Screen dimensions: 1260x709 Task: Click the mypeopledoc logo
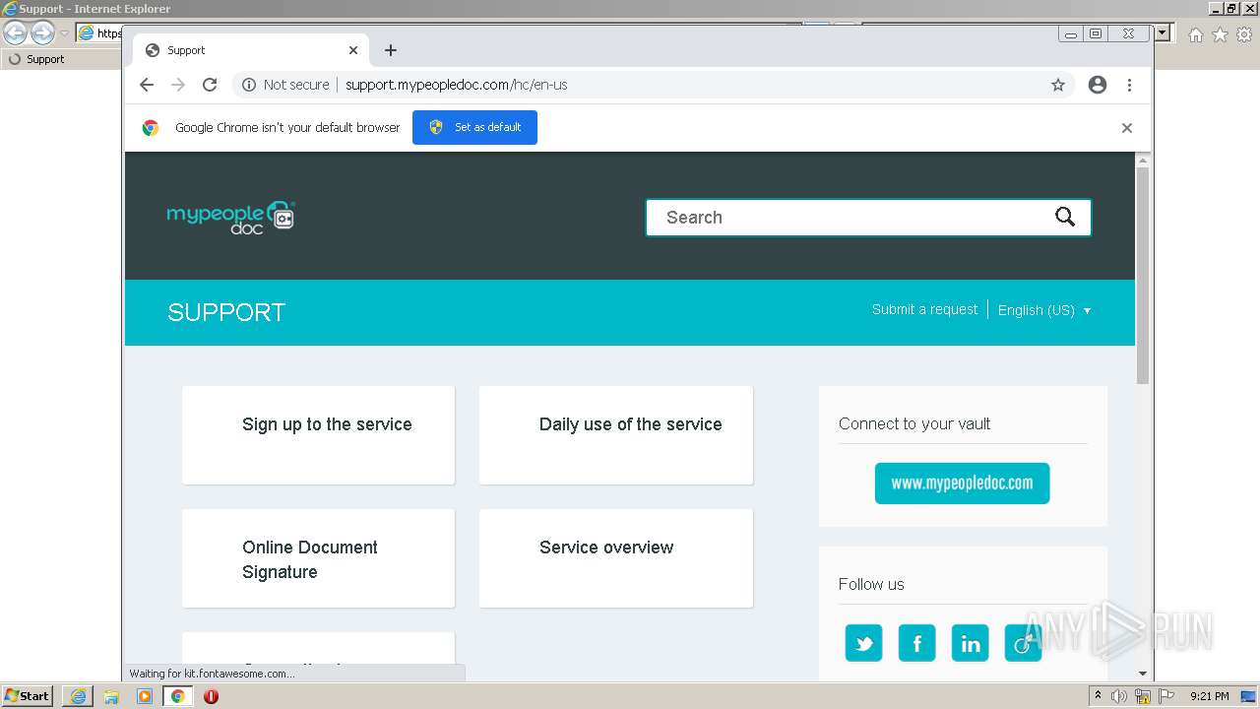[x=231, y=217]
